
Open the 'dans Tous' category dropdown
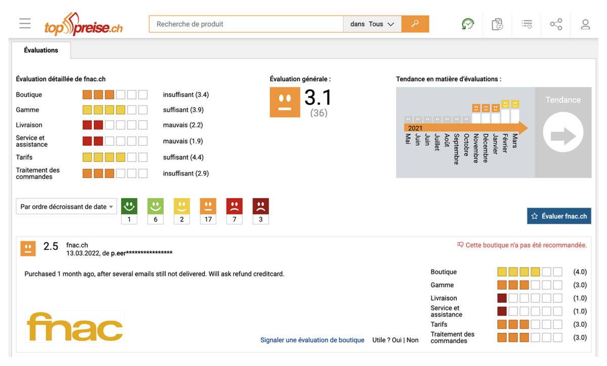[x=372, y=24]
